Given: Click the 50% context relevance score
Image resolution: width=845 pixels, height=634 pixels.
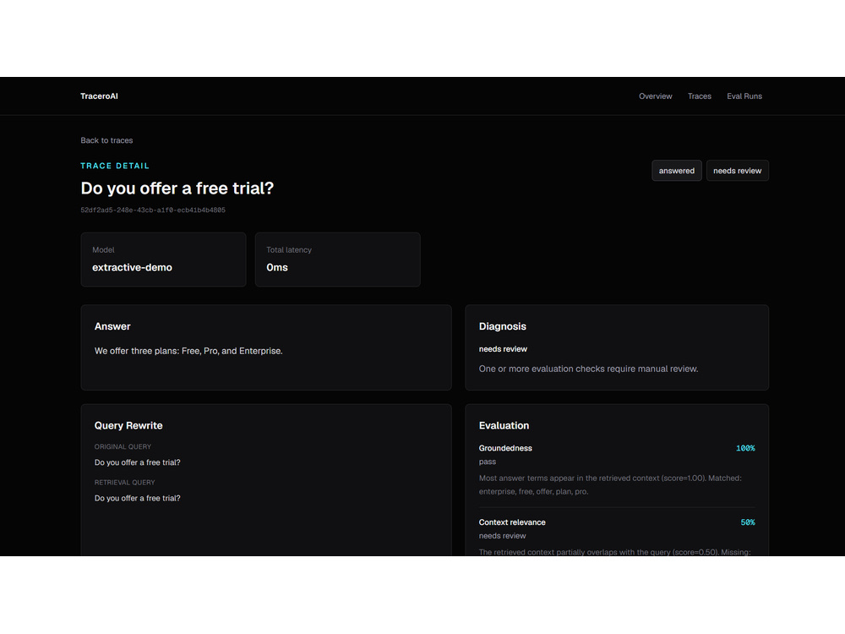Looking at the screenshot, I should (748, 522).
